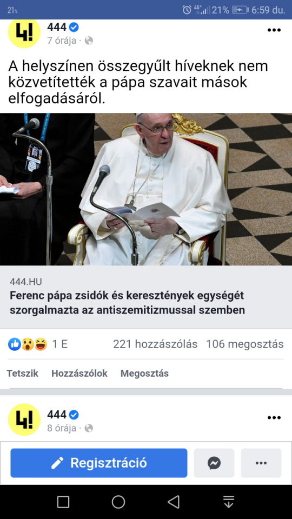Open the article titled Ferenc pápa zsidók és keresztények

(127, 303)
